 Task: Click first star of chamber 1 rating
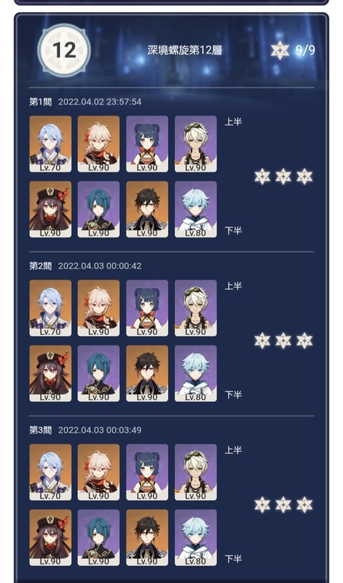262,176
